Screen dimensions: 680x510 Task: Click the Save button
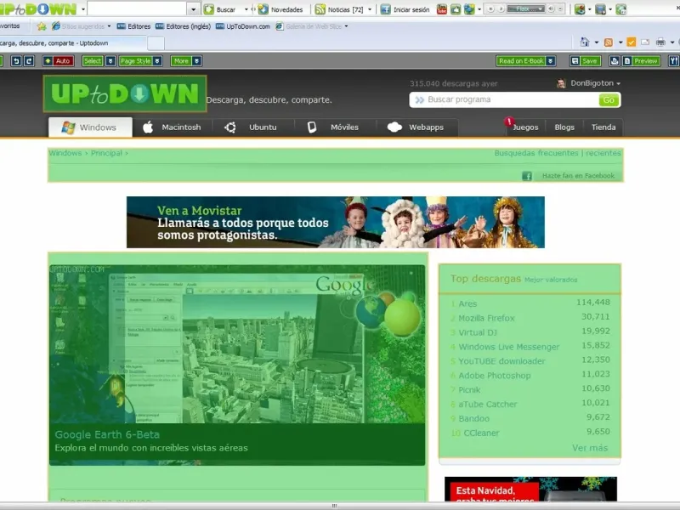586,61
